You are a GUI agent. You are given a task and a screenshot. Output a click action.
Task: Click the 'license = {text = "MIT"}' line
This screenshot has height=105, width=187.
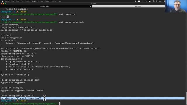pos(17,56)
